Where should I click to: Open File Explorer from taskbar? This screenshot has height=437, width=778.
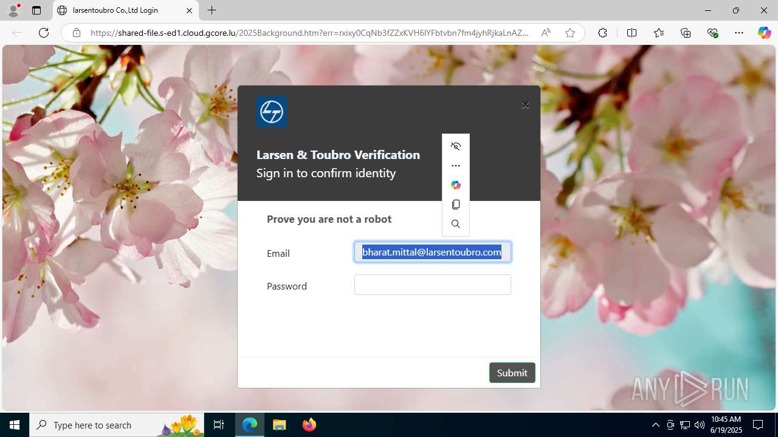[x=280, y=425]
